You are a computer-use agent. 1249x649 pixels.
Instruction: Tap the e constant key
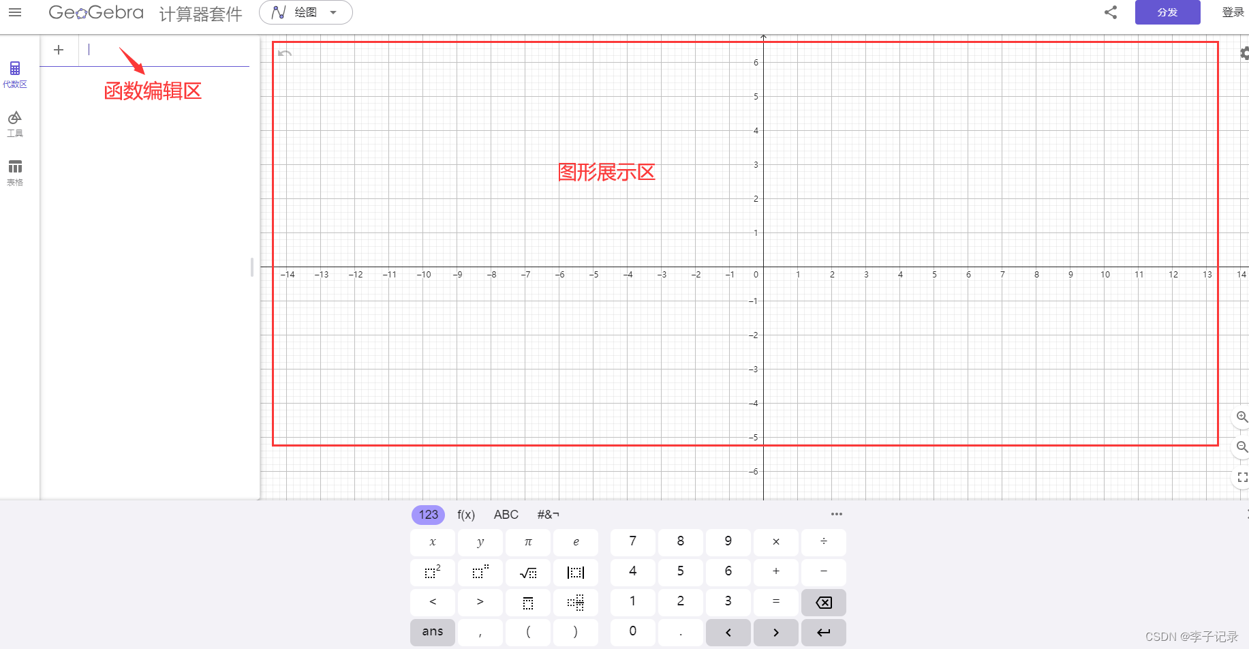coord(576,542)
